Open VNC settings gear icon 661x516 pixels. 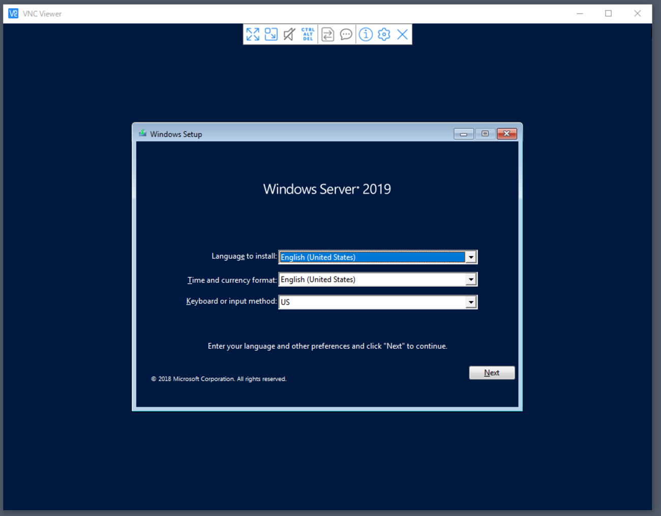(x=384, y=34)
